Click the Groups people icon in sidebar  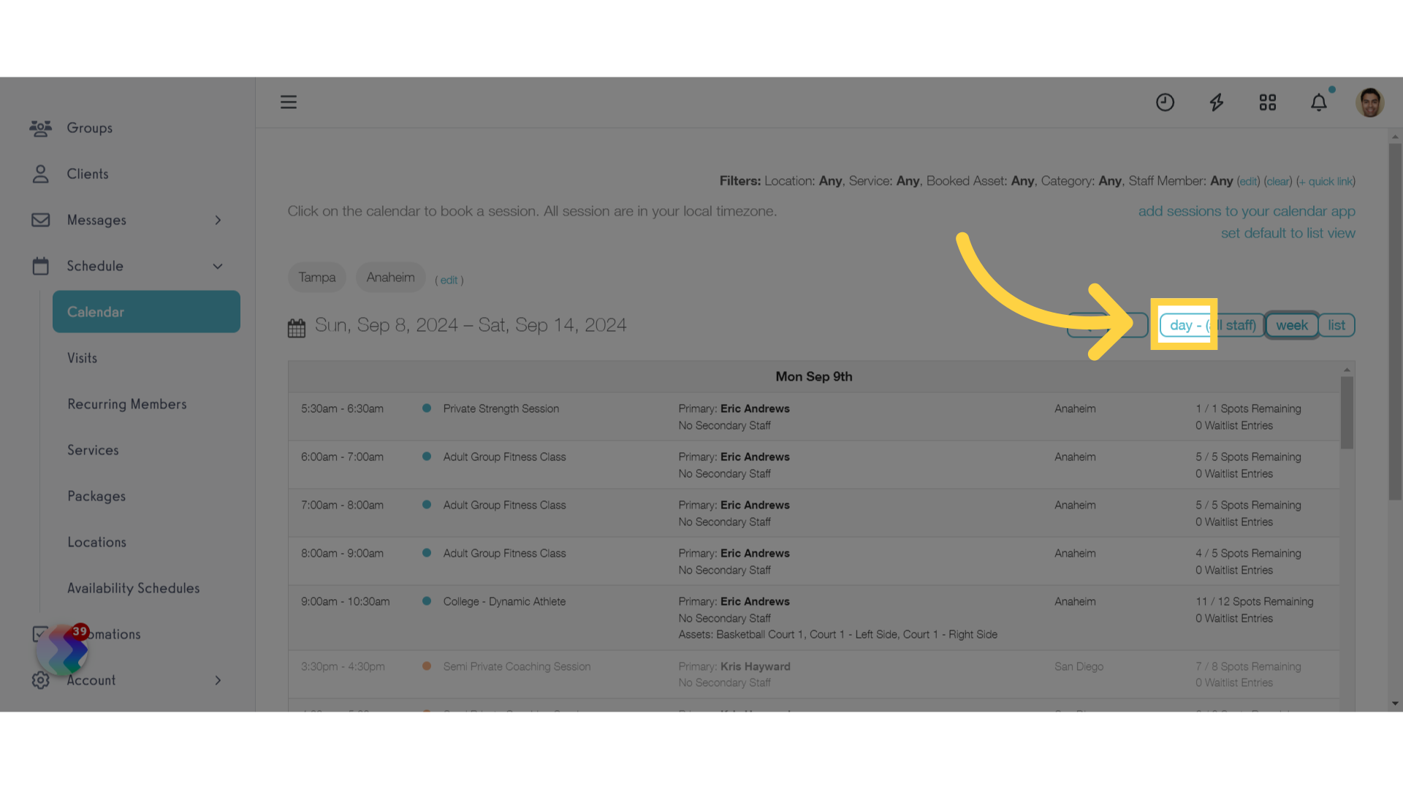(x=41, y=129)
